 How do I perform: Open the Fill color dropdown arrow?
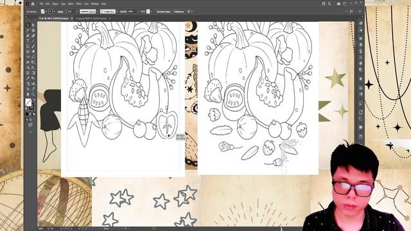(x=46, y=12)
